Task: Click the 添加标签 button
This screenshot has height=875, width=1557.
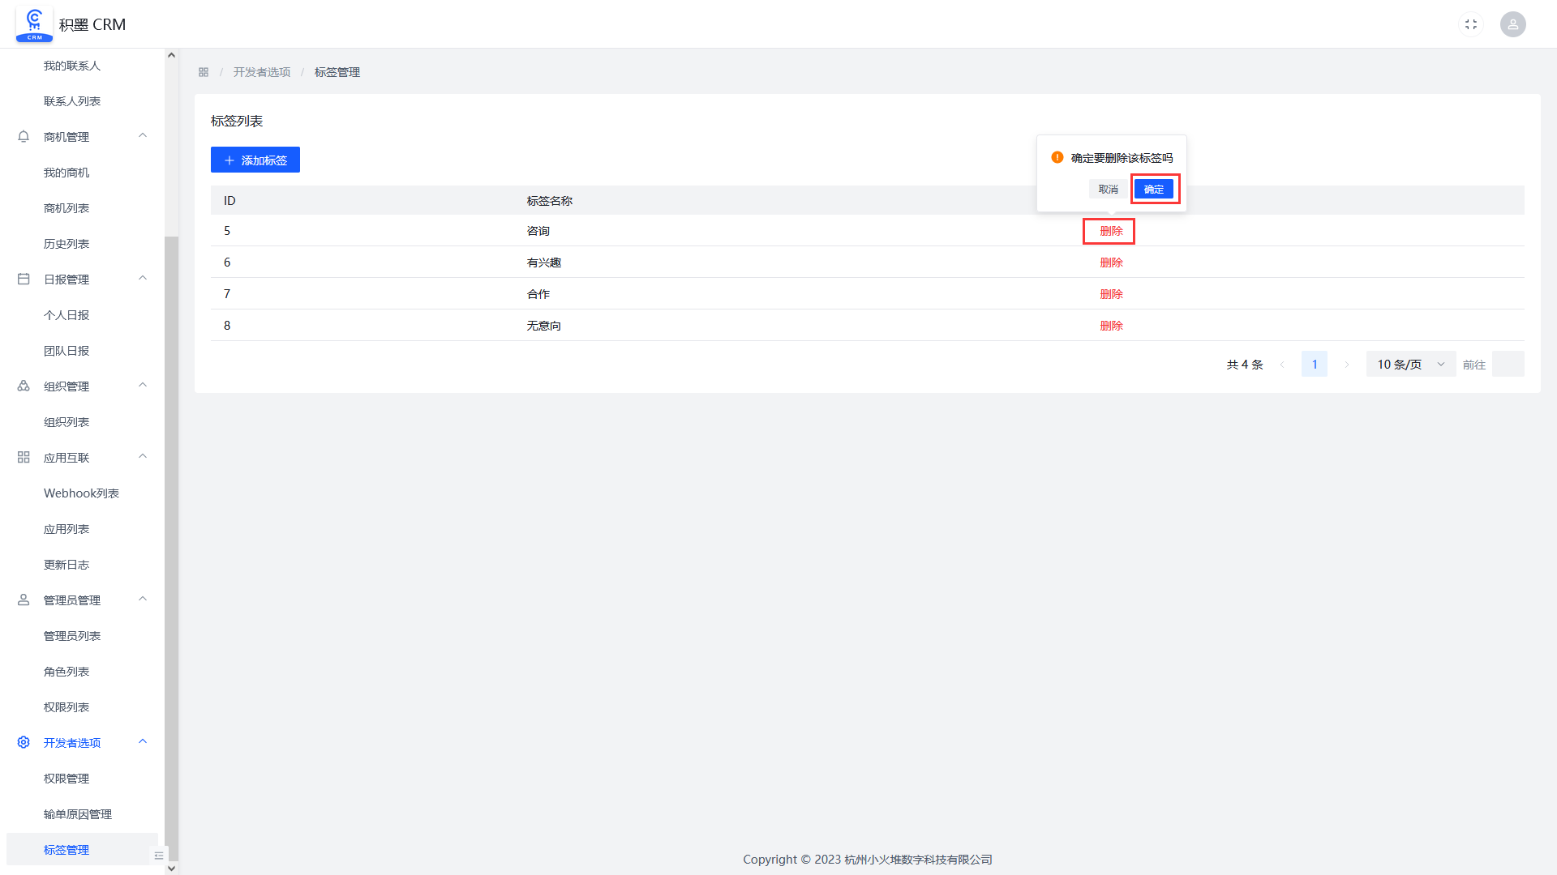Action: [x=255, y=160]
